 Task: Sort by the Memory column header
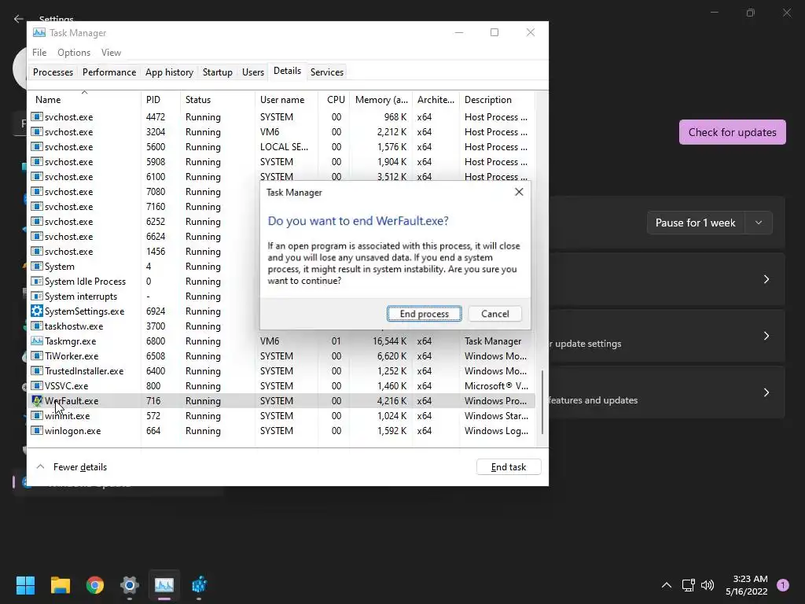[381, 100]
